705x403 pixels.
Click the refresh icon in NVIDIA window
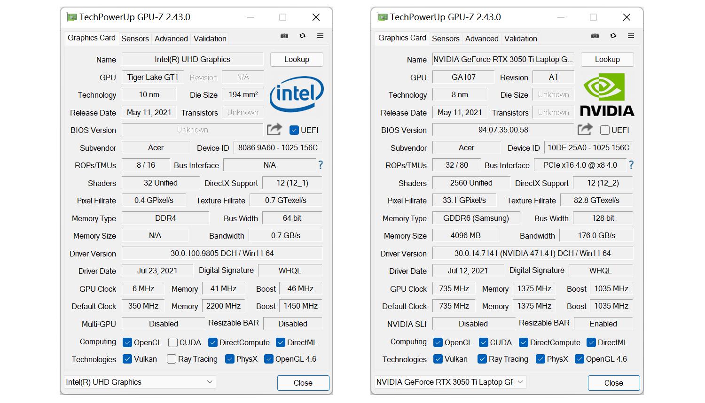tap(613, 36)
